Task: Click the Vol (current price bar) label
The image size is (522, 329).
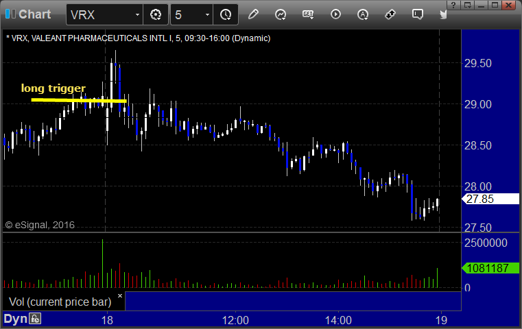Action: (x=60, y=302)
